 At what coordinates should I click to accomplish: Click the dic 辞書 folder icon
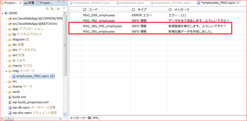pyautogui.click(x=10, y=45)
